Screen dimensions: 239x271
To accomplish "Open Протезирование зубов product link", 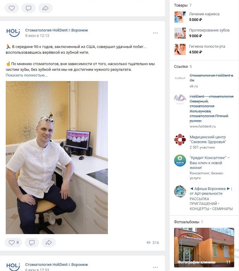I will [x=209, y=30].
